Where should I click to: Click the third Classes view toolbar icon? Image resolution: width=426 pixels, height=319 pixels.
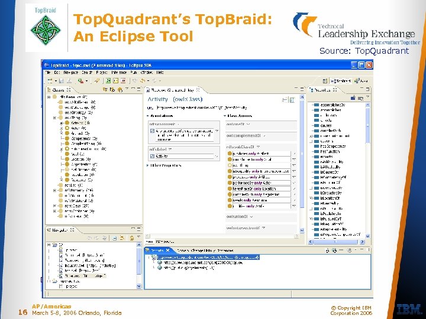click(120, 90)
